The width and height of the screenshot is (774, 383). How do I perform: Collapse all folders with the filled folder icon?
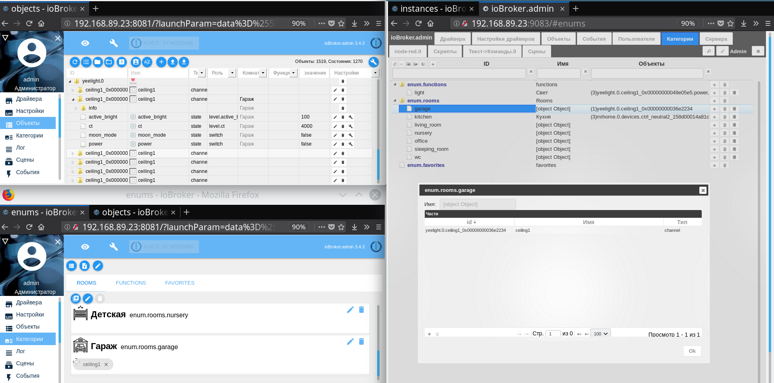[x=97, y=62]
